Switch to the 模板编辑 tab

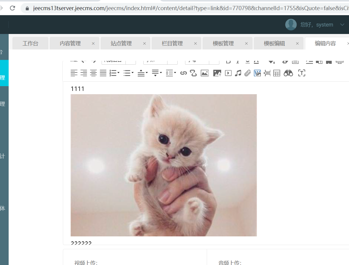pyautogui.click(x=274, y=44)
